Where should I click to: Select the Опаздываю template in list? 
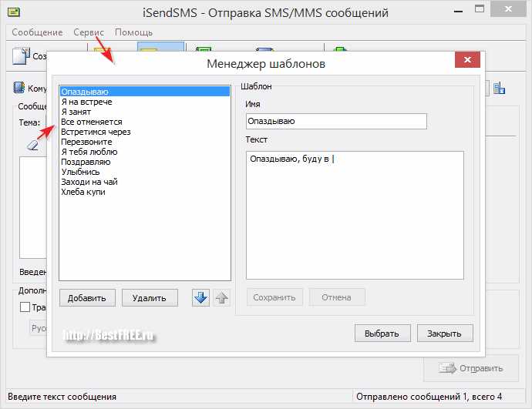pos(145,92)
